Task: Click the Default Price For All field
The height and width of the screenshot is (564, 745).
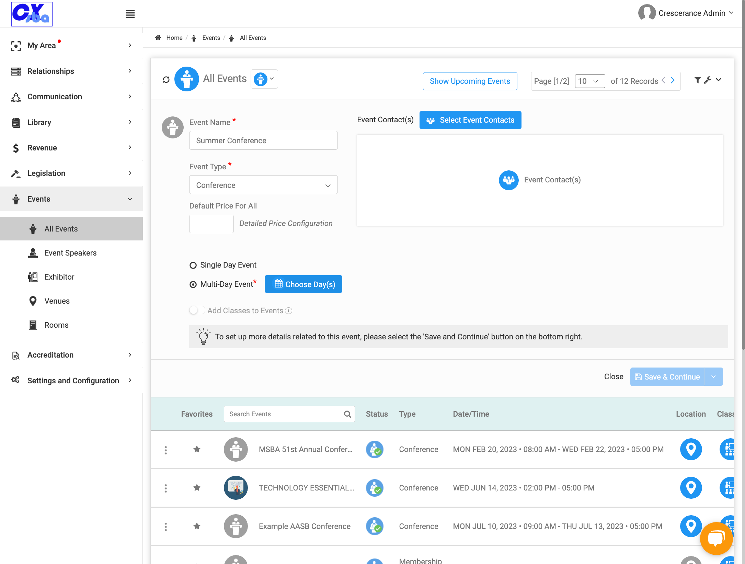Action: (x=211, y=224)
